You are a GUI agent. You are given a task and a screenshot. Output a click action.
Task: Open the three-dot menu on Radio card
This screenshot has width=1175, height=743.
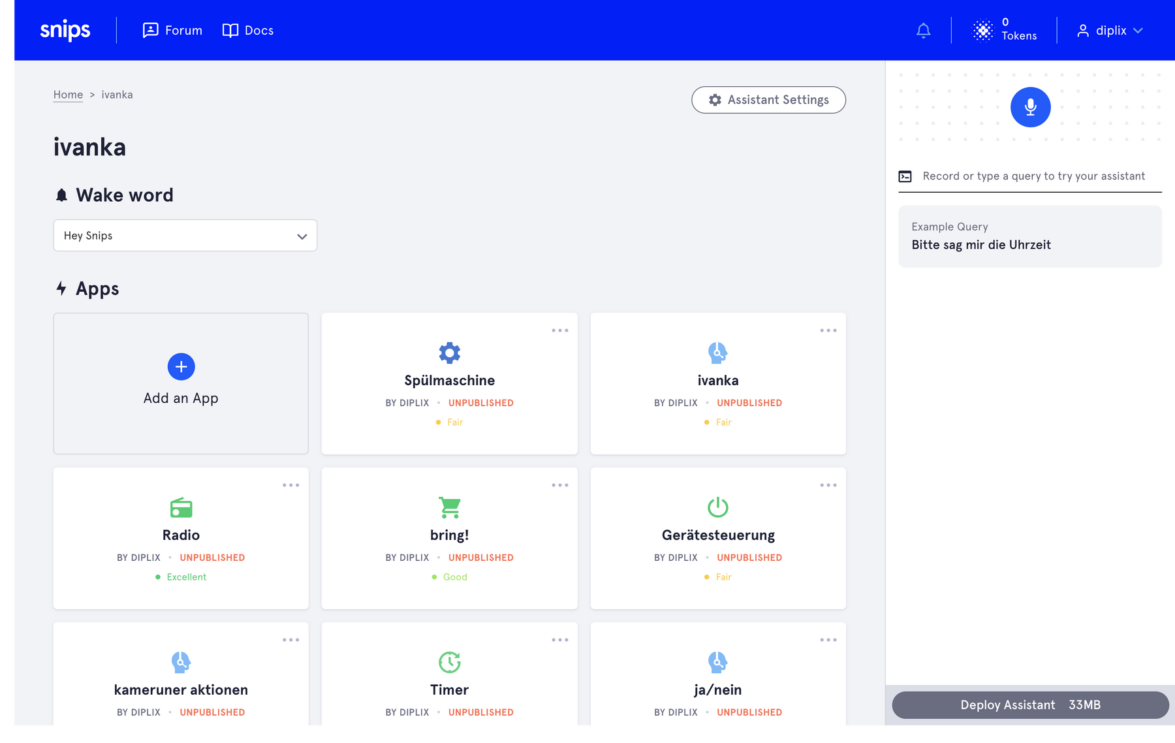click(290, 485)
